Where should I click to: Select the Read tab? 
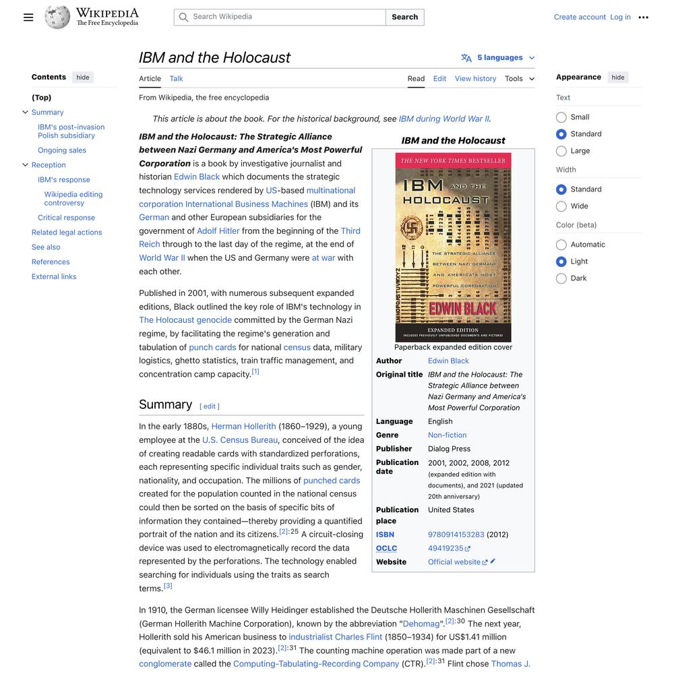416,79
